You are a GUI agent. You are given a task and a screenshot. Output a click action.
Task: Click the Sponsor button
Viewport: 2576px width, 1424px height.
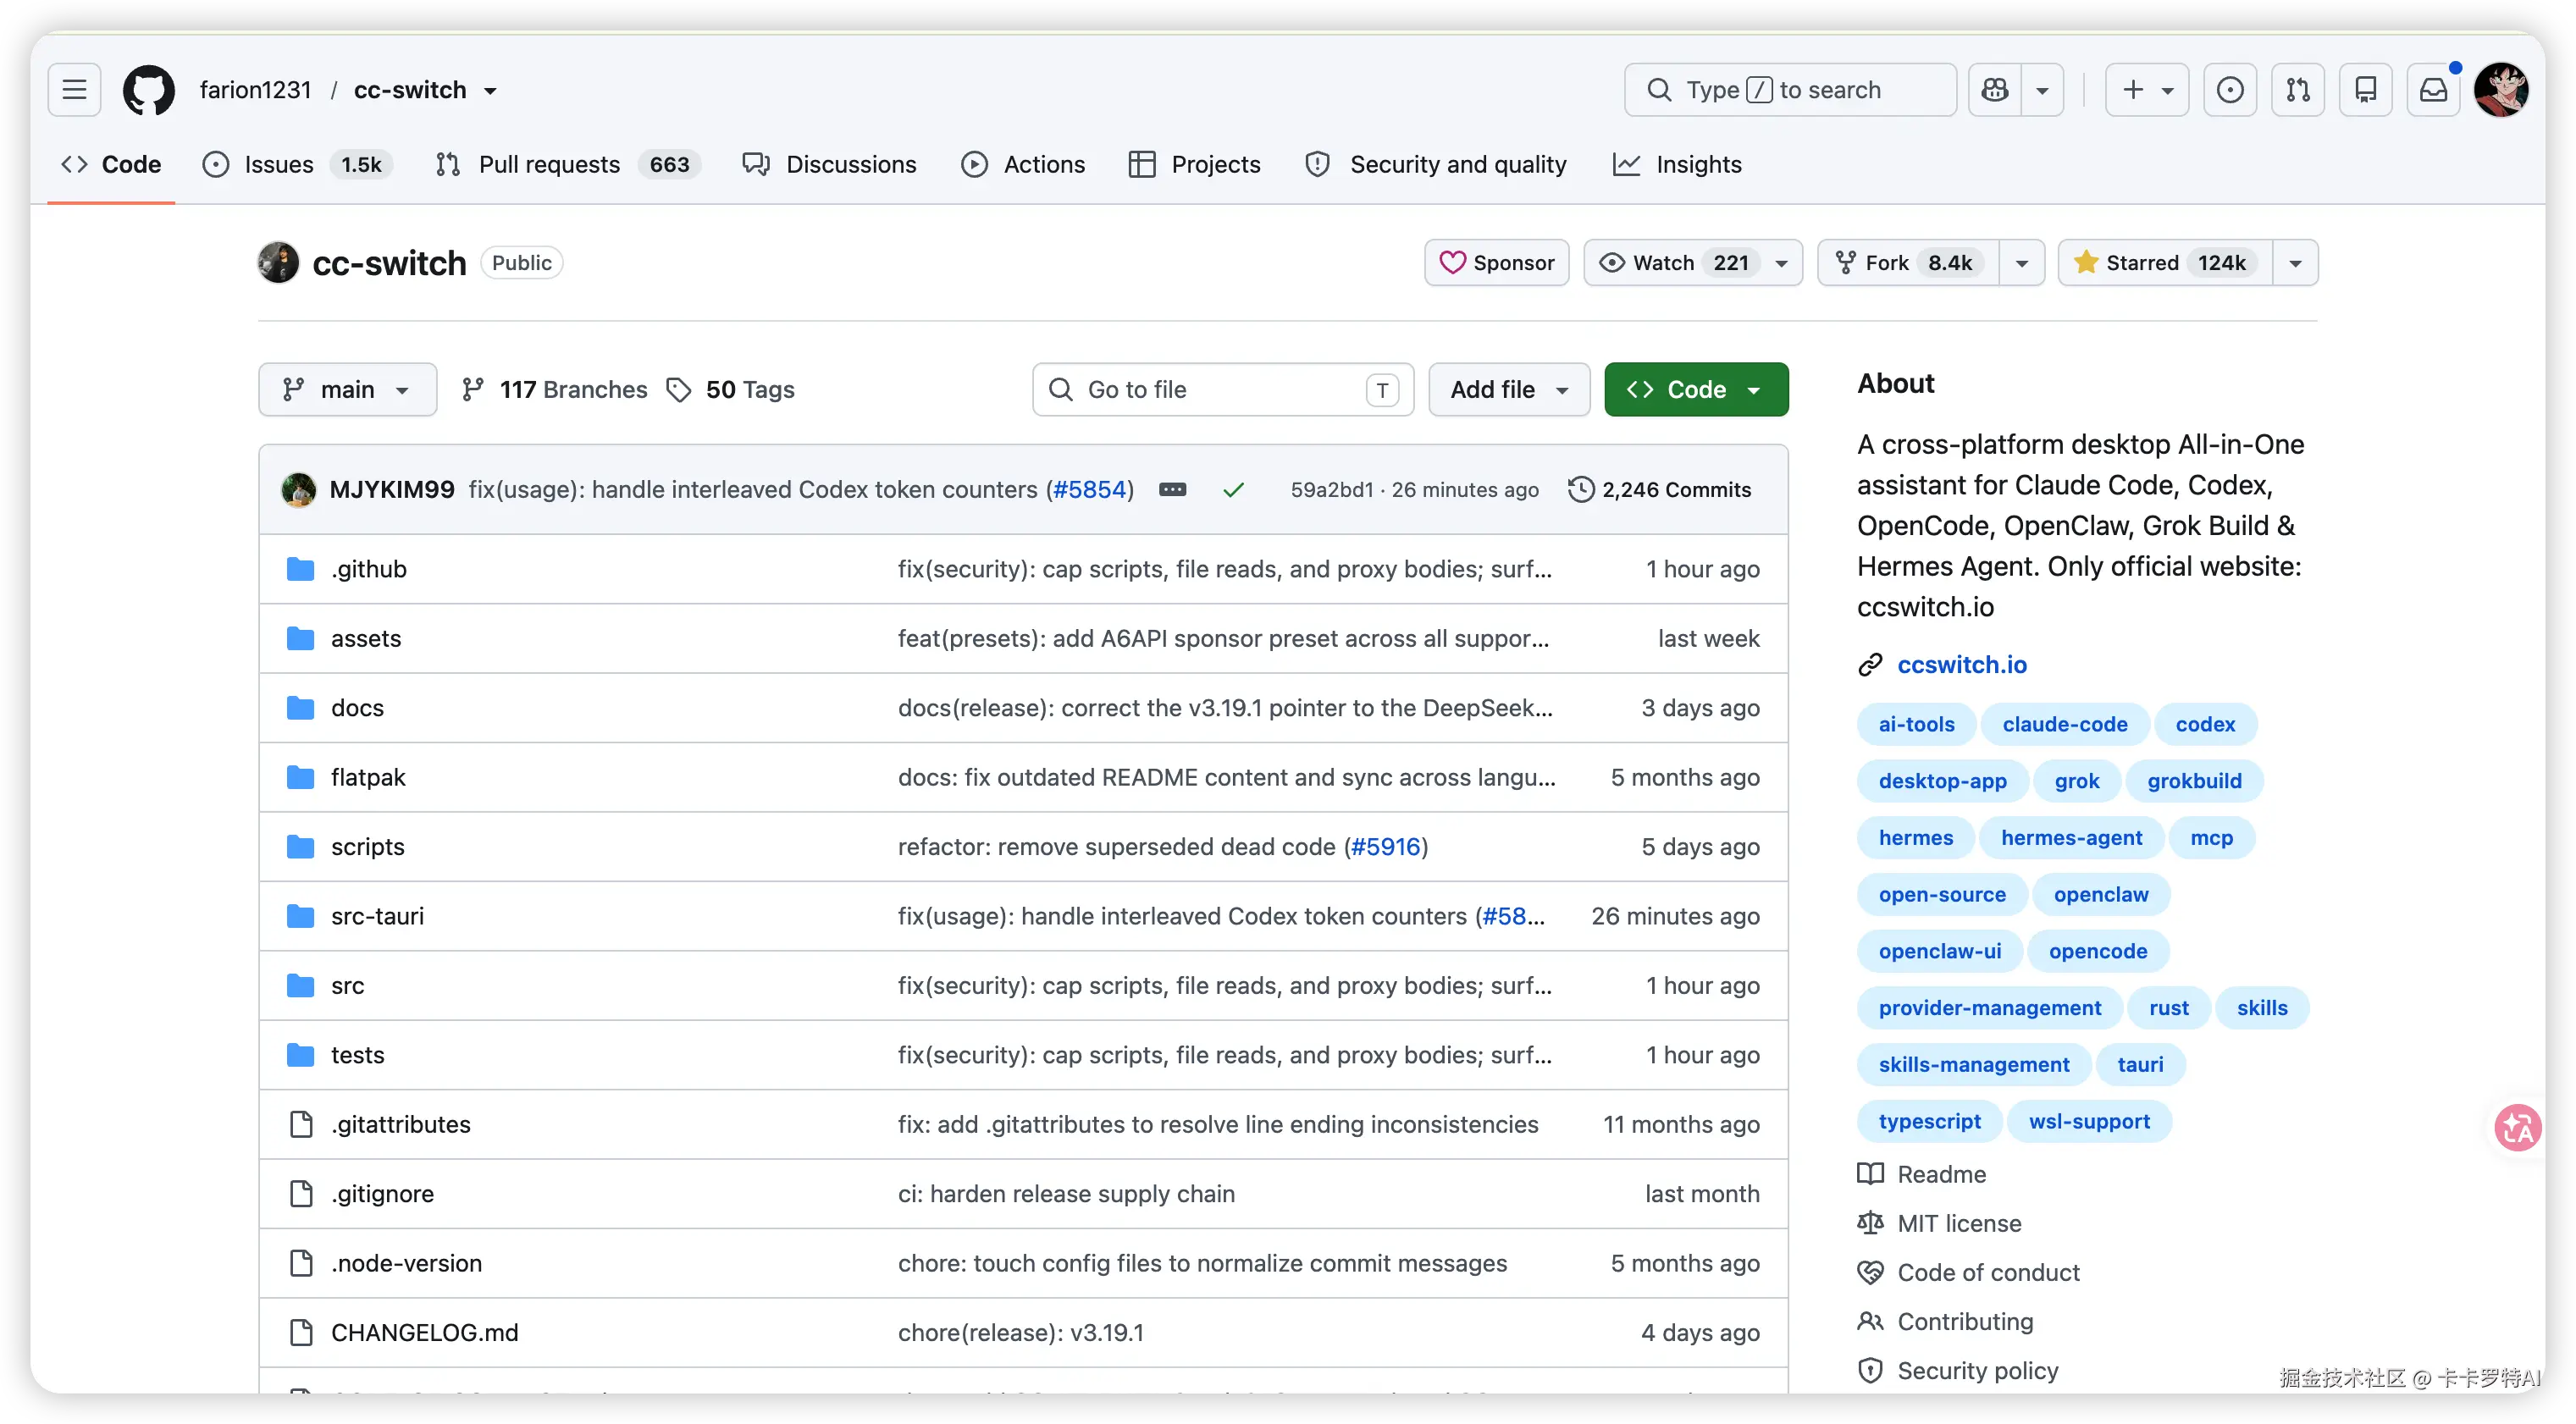(x=1496, y=263)
